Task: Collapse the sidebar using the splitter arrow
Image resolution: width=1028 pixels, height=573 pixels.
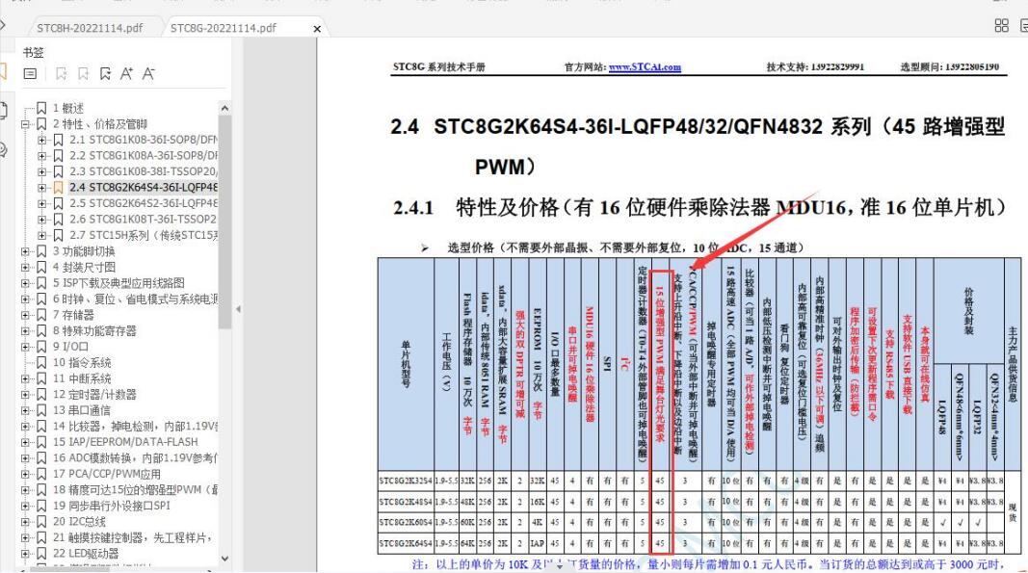Action: tap(238, 309)
